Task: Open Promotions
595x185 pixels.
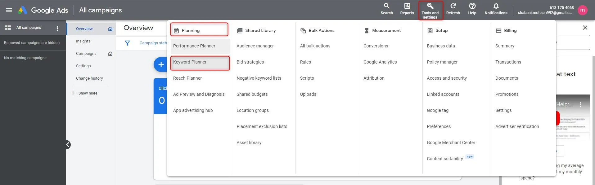Action: point(507,94)
